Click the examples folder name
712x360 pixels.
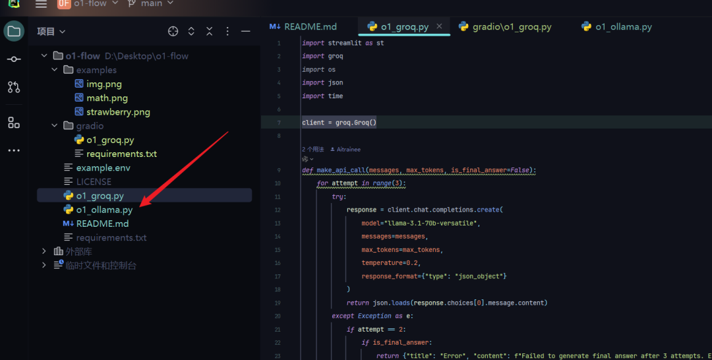click(96, 70)
